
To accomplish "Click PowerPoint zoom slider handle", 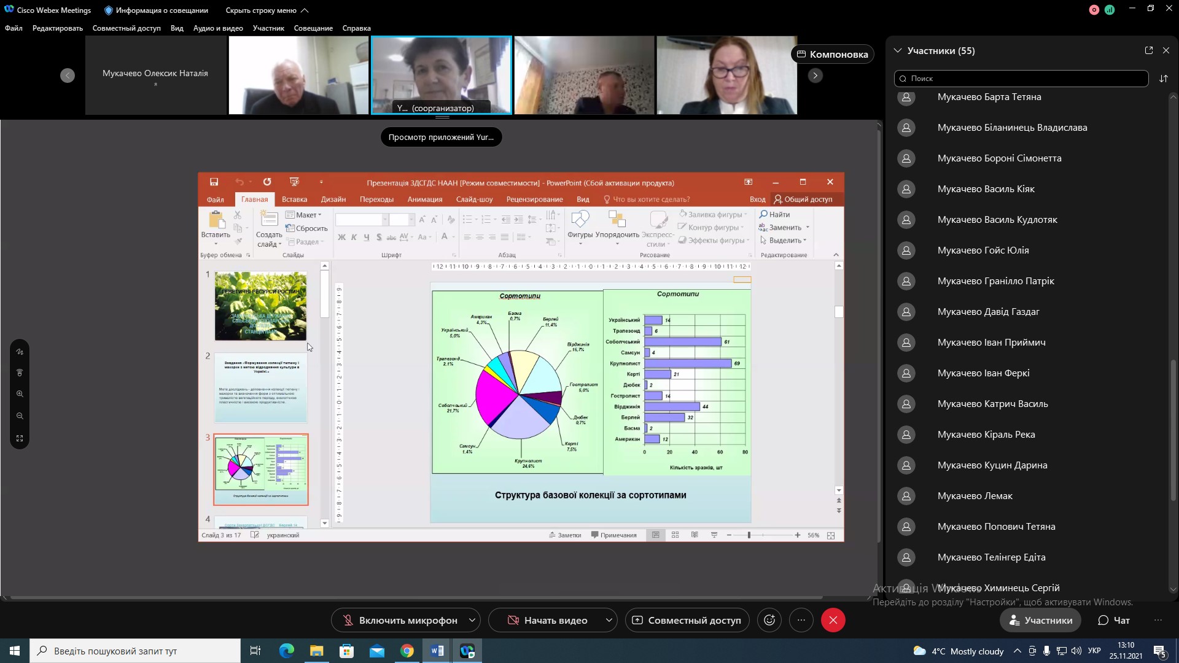I will pyautogui.click(x=749, y=535).
